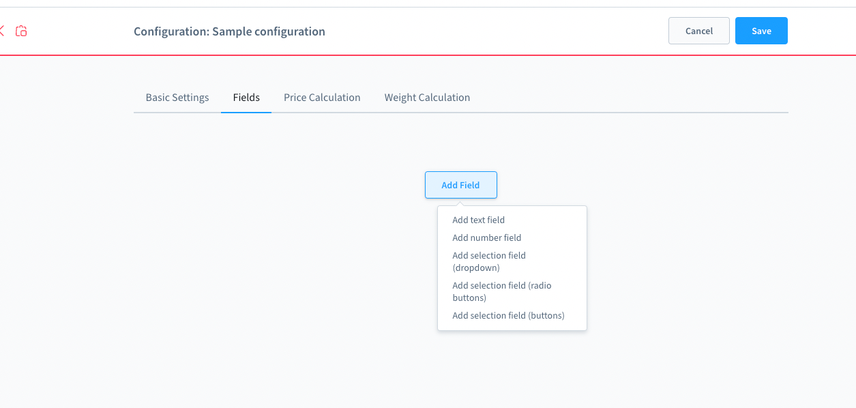
Task: Insert a new number field from menu
Action: click(487, 238)
